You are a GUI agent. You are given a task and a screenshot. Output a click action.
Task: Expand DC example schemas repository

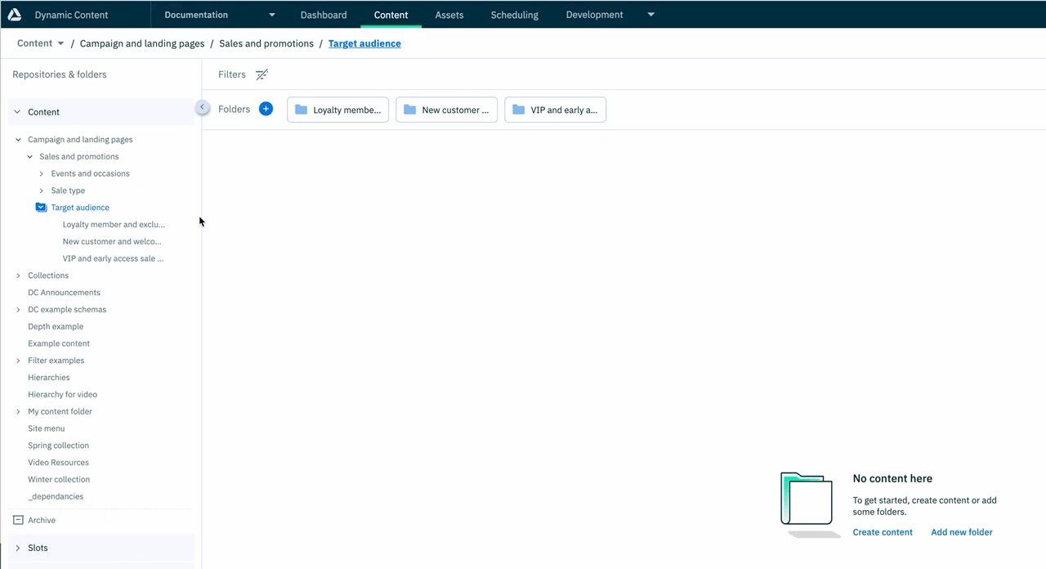(x=19, y=310)
